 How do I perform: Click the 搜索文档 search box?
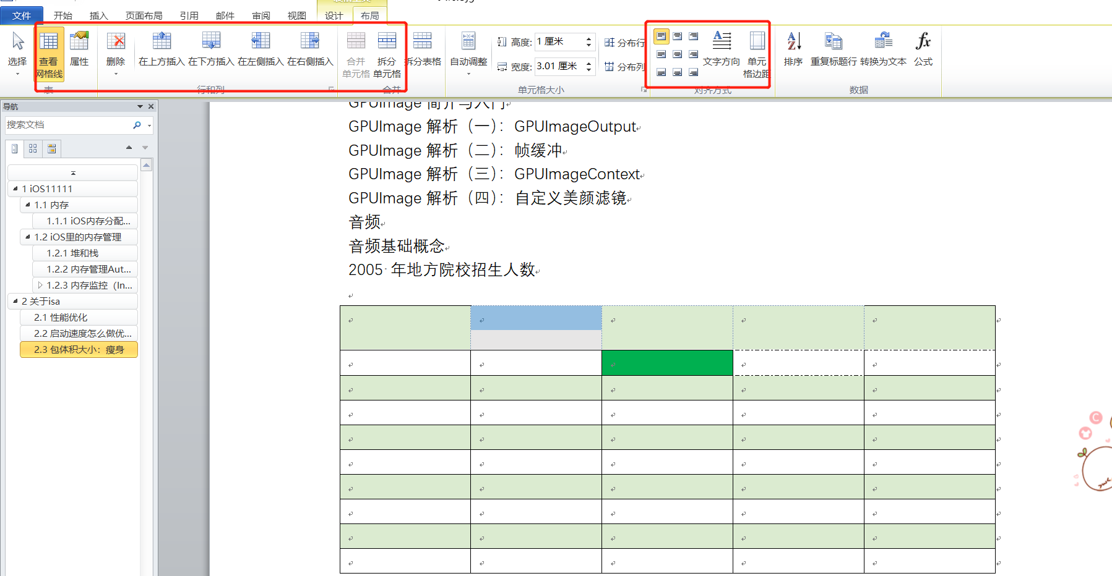68,125
